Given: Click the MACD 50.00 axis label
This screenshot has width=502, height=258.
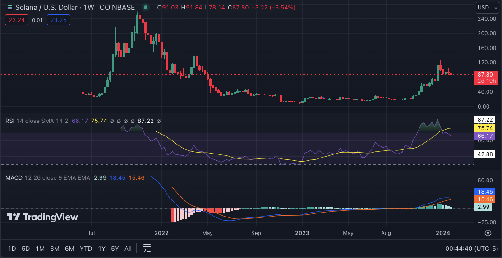Looking at the screenshot, I should tap(486, 180).
